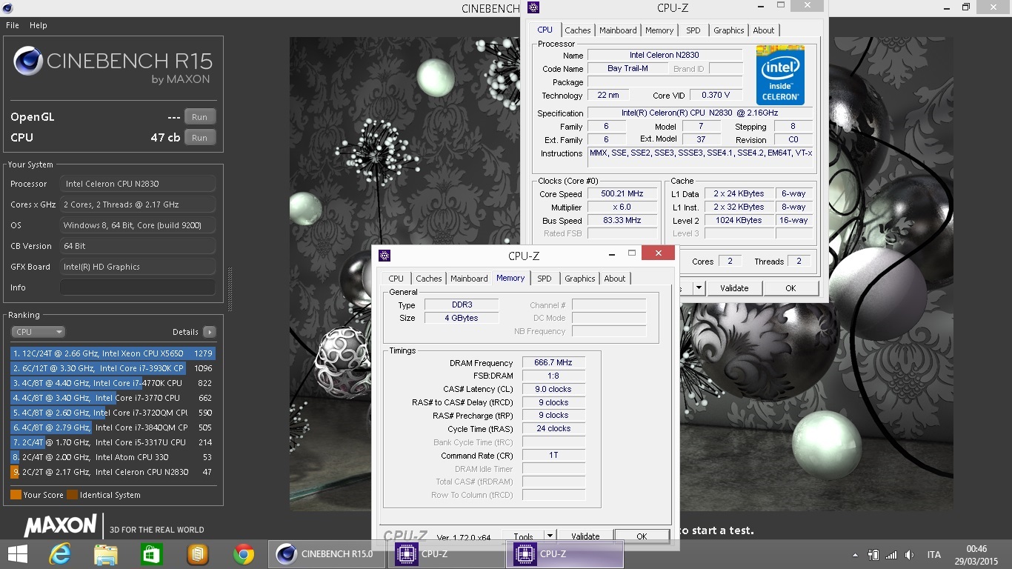The width and height of the screenshot is (1012, 569).
Task: Click OK in back CPU-Z window
Action: pyautogui.click(x=790, y=288)
